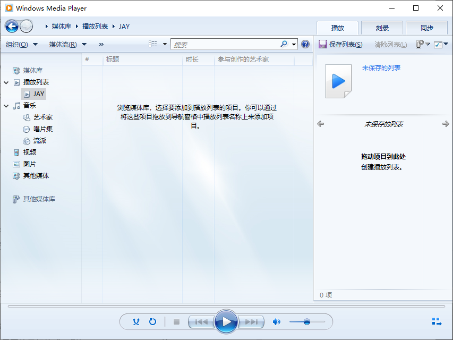This screenshot has height=340, width=453.
Task: Click 清除列表(L) button
Action: (x=390, y=44)
